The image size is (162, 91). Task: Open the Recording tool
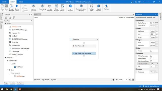coord(43,8)
